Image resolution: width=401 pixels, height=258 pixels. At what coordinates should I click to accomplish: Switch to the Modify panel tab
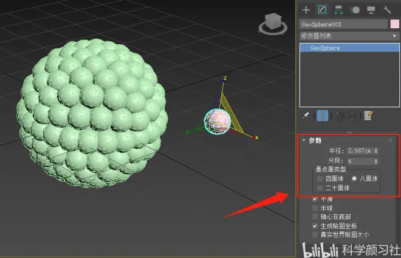[322, 10]
